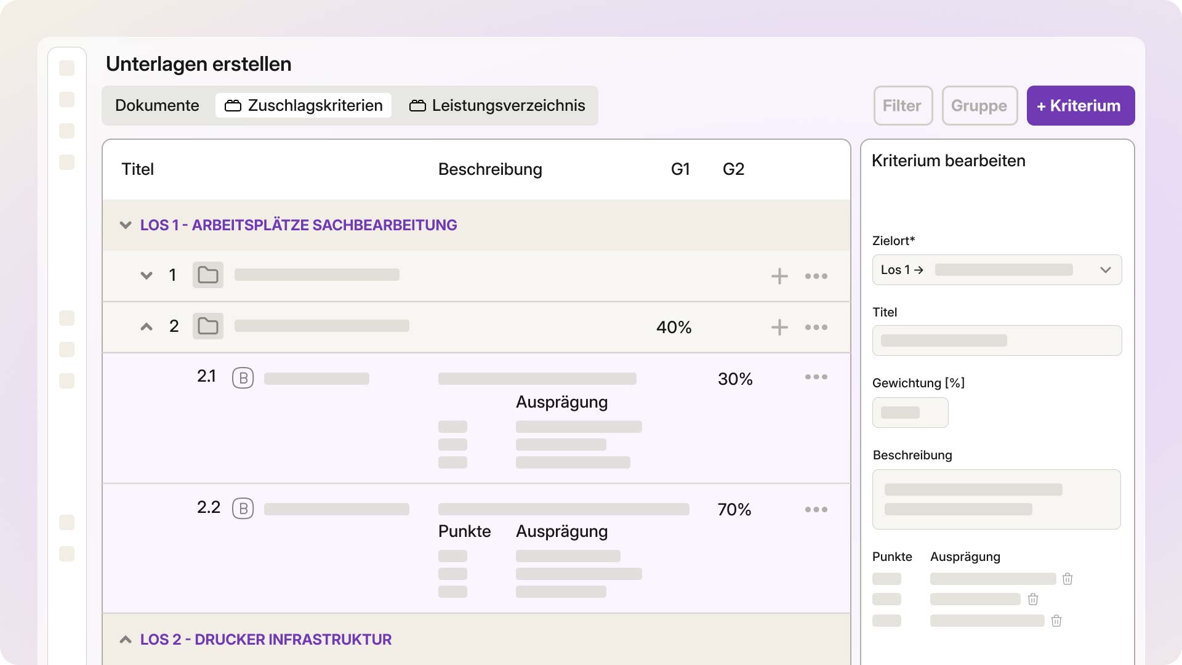
Task: Click the B badge of criterion 2.1
Action: (243, 378)
